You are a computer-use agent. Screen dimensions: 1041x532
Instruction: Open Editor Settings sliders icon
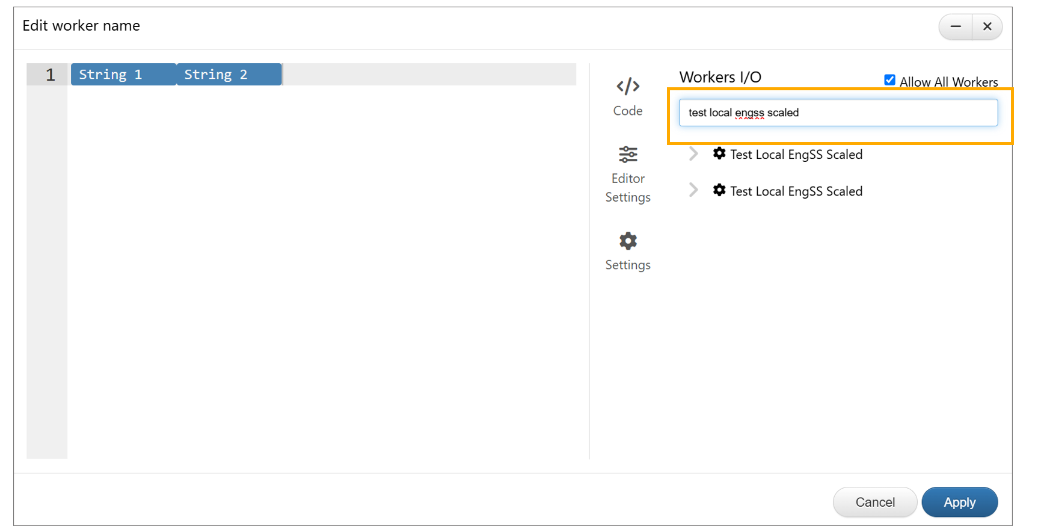[627, 155]
